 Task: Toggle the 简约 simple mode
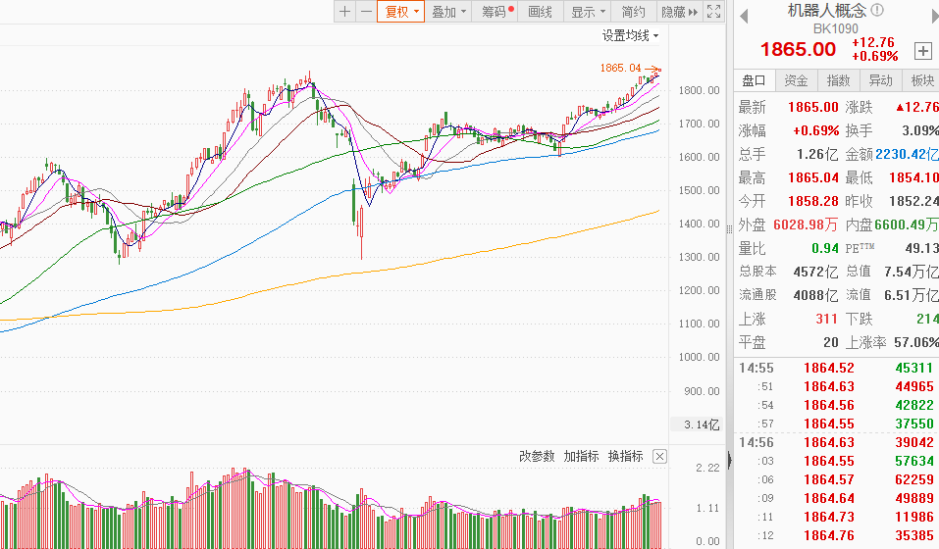(633, 12)
